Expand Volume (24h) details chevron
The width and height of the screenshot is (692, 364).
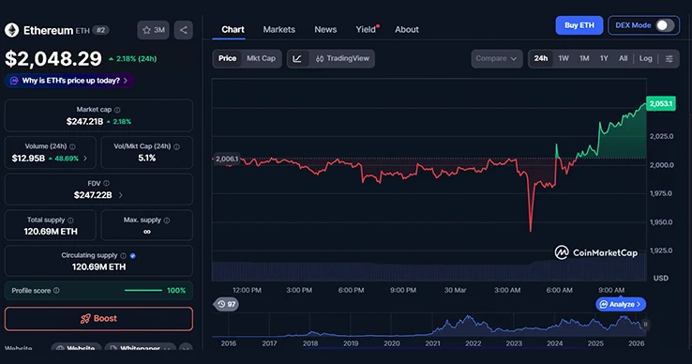85,159
